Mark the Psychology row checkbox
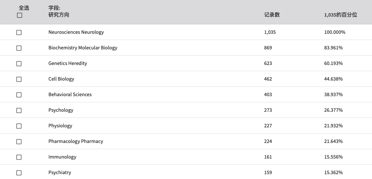 tap(19, 110)
